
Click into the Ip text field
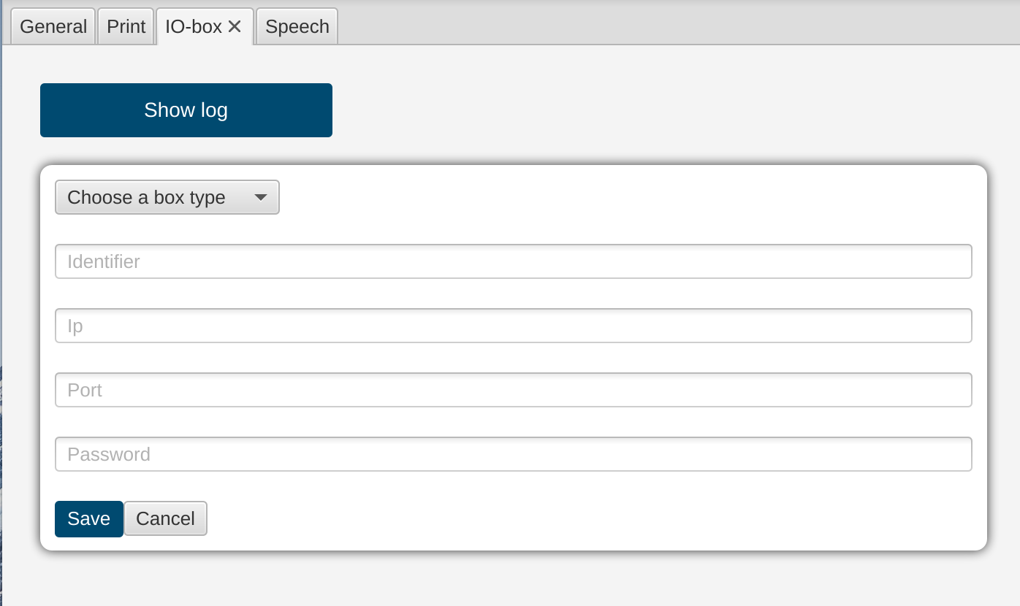point(513,326)
